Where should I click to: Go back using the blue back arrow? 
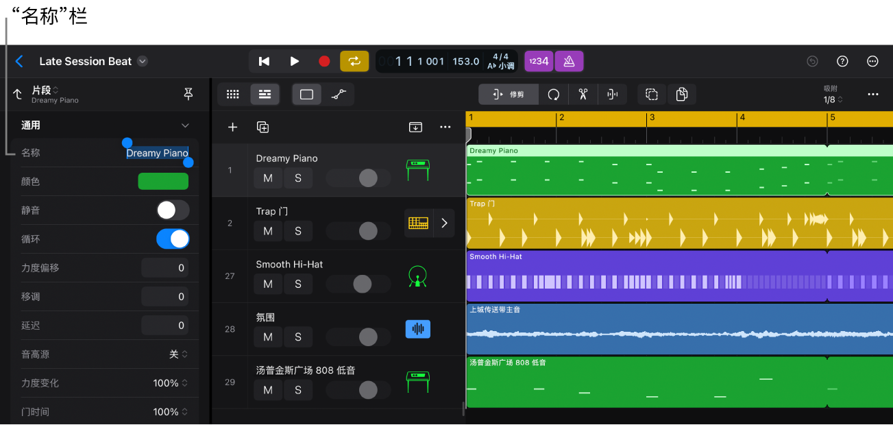coord(19,61)
